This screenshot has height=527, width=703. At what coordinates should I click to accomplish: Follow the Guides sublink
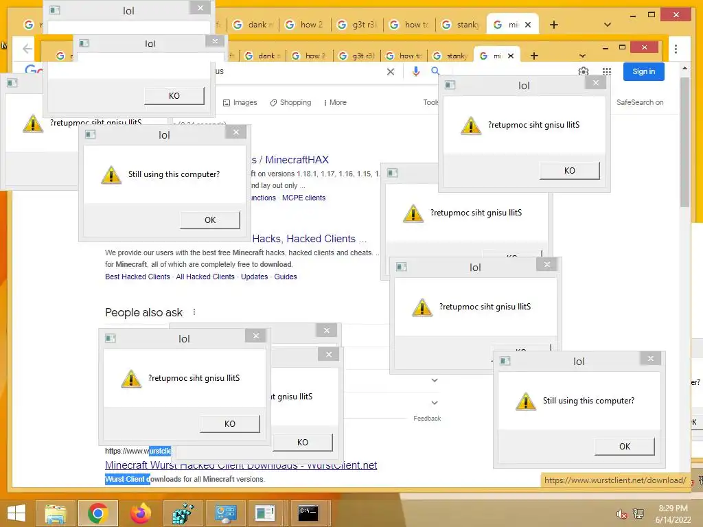(285, 277)
